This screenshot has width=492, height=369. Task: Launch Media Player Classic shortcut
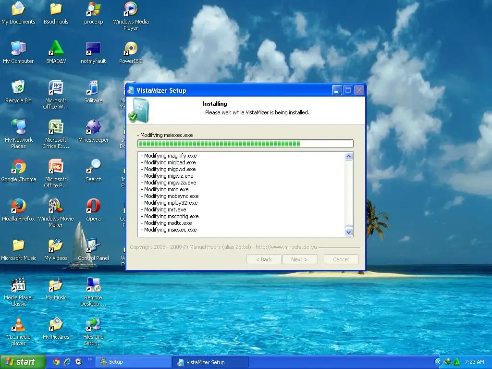pyautogui.click(x=18, y=292)
